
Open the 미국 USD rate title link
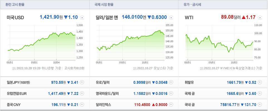(x=15, y=18)
